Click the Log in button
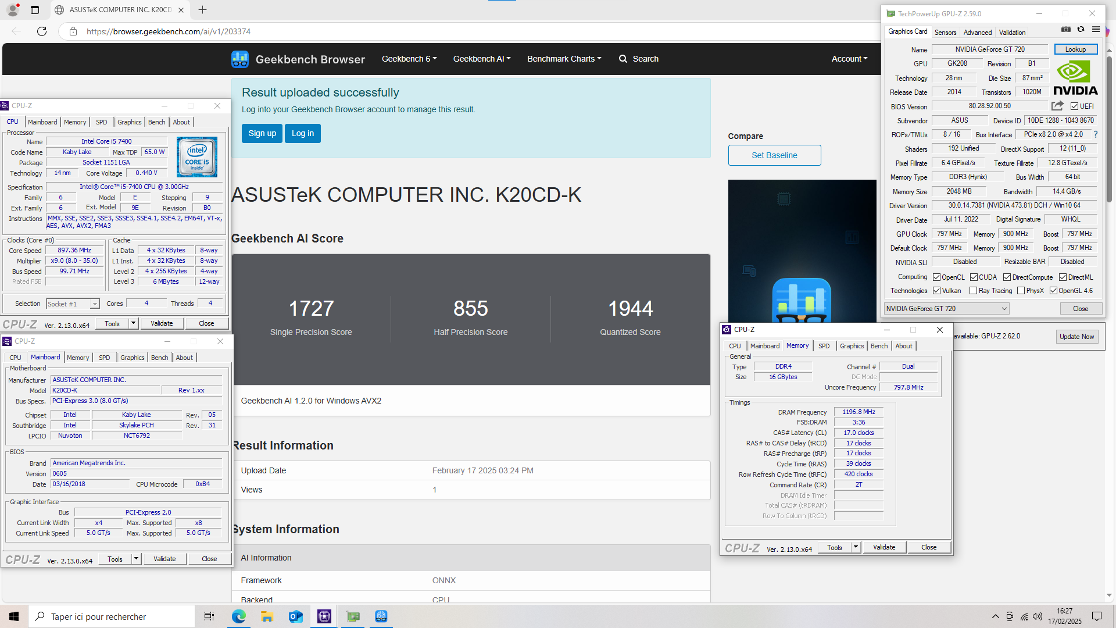Image resolution: width=1116 pixels, height=628 pixels. click(303, 133)
